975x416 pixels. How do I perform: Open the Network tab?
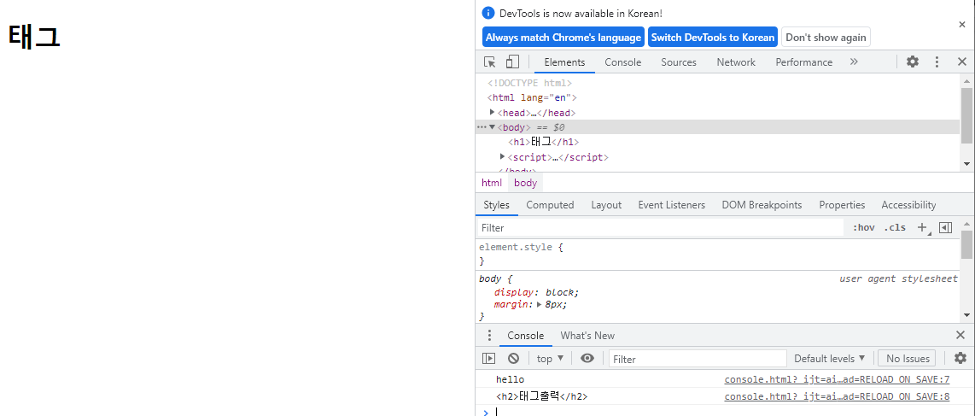736,62
